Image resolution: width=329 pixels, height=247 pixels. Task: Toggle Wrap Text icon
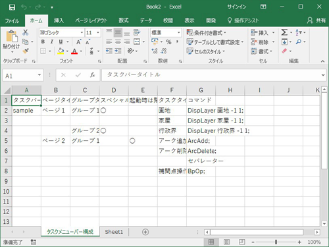[x=137, y=32]
